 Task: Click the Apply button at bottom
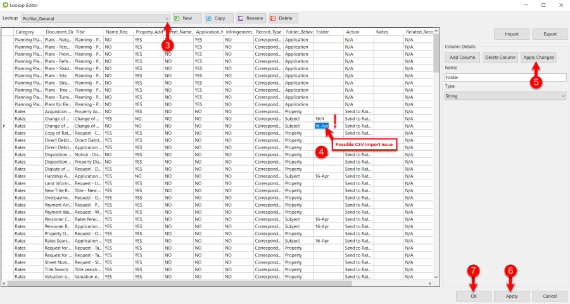click(x=512, y=296)
